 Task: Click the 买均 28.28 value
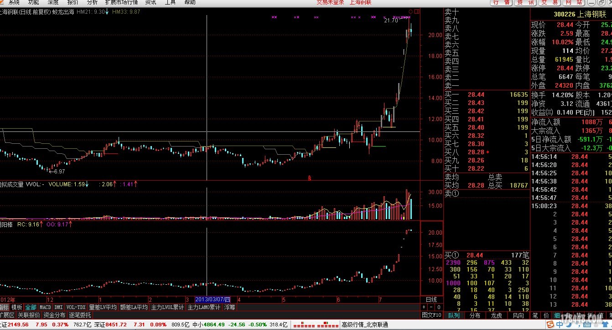click(x=476, y=185)
